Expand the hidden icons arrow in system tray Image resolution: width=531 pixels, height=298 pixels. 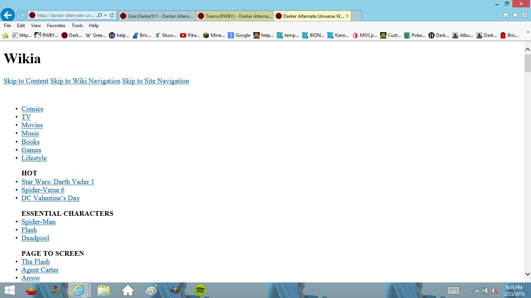tap(466, 290)
